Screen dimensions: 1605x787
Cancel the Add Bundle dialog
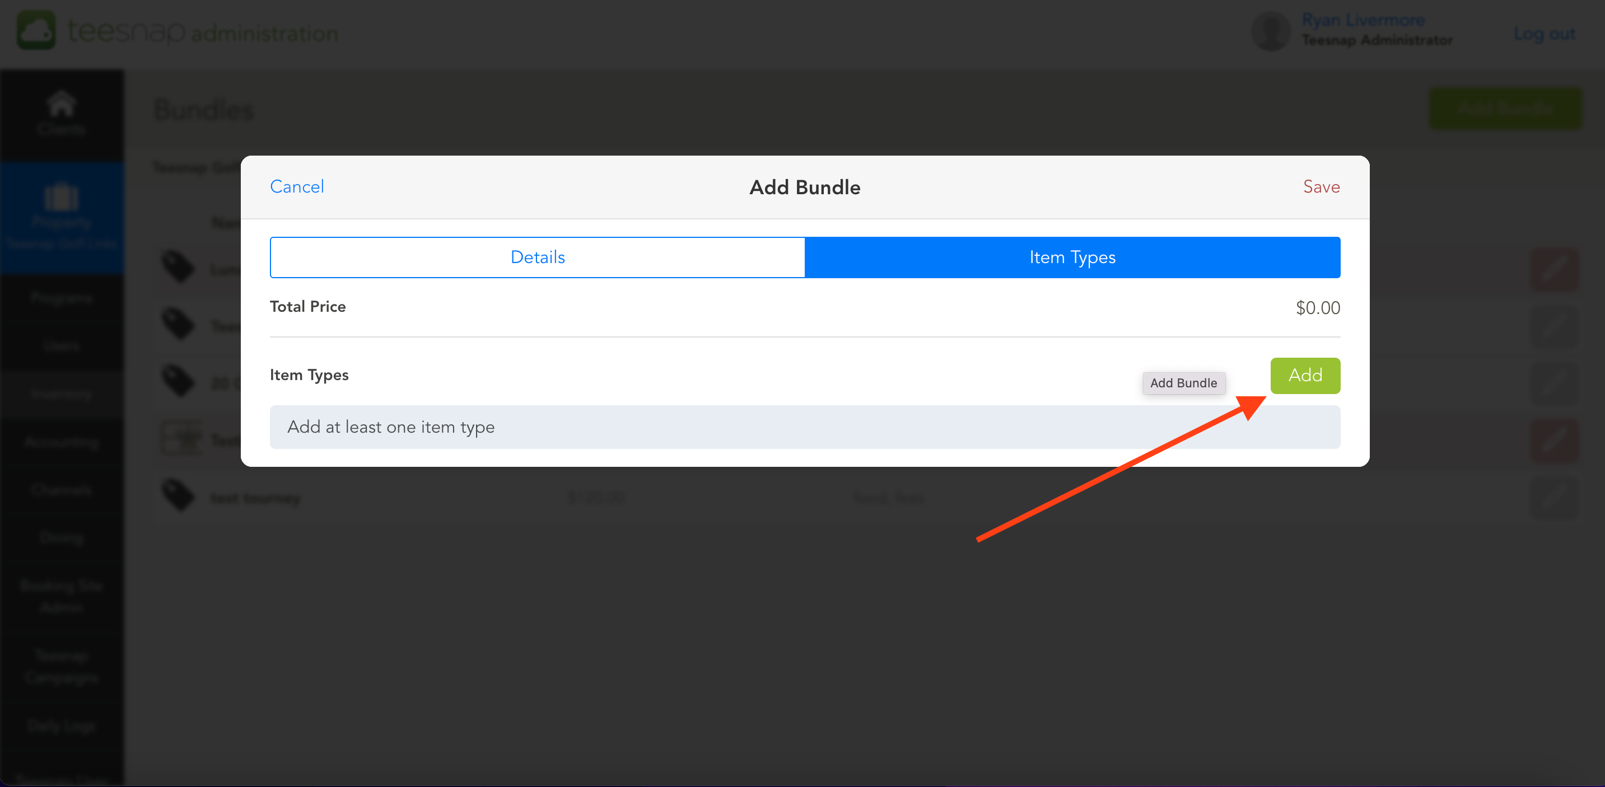click(x=297, y=187)
